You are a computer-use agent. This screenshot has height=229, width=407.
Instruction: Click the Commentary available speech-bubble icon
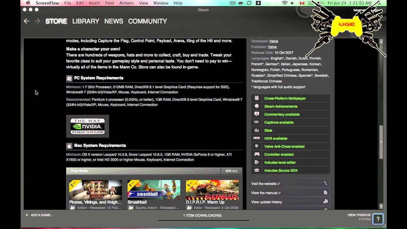point(257,114)
